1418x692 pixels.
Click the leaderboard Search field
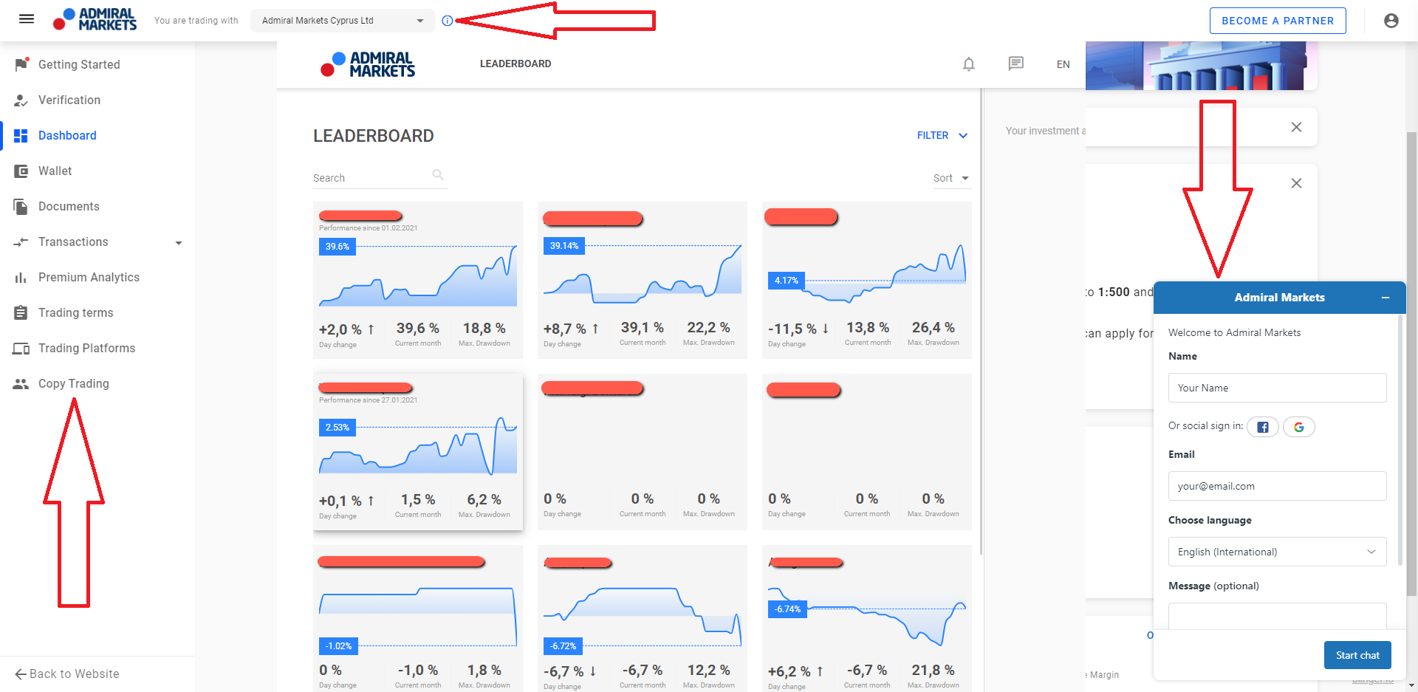pos(380,178)
